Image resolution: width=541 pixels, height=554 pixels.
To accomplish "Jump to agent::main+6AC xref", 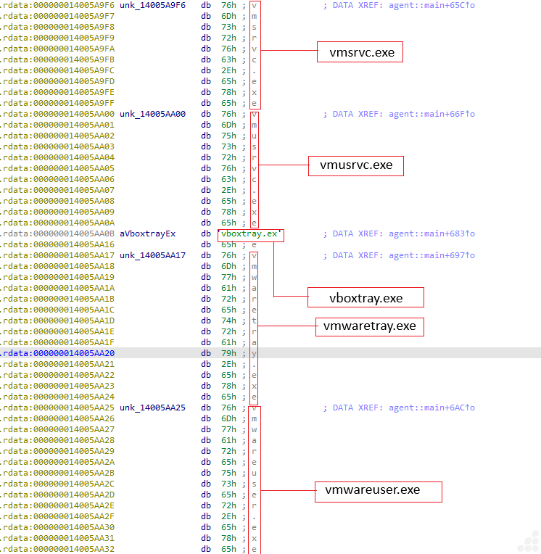I will coord(431,408).
